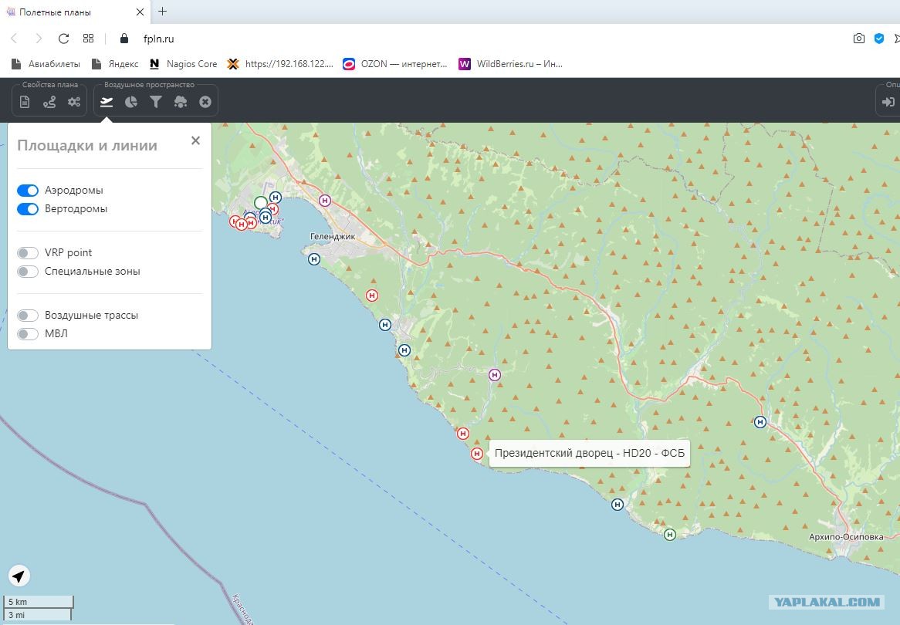900x625 pixels.
Task: Turn off the Вертодромы toggle
Action: (x=28, y=209)
